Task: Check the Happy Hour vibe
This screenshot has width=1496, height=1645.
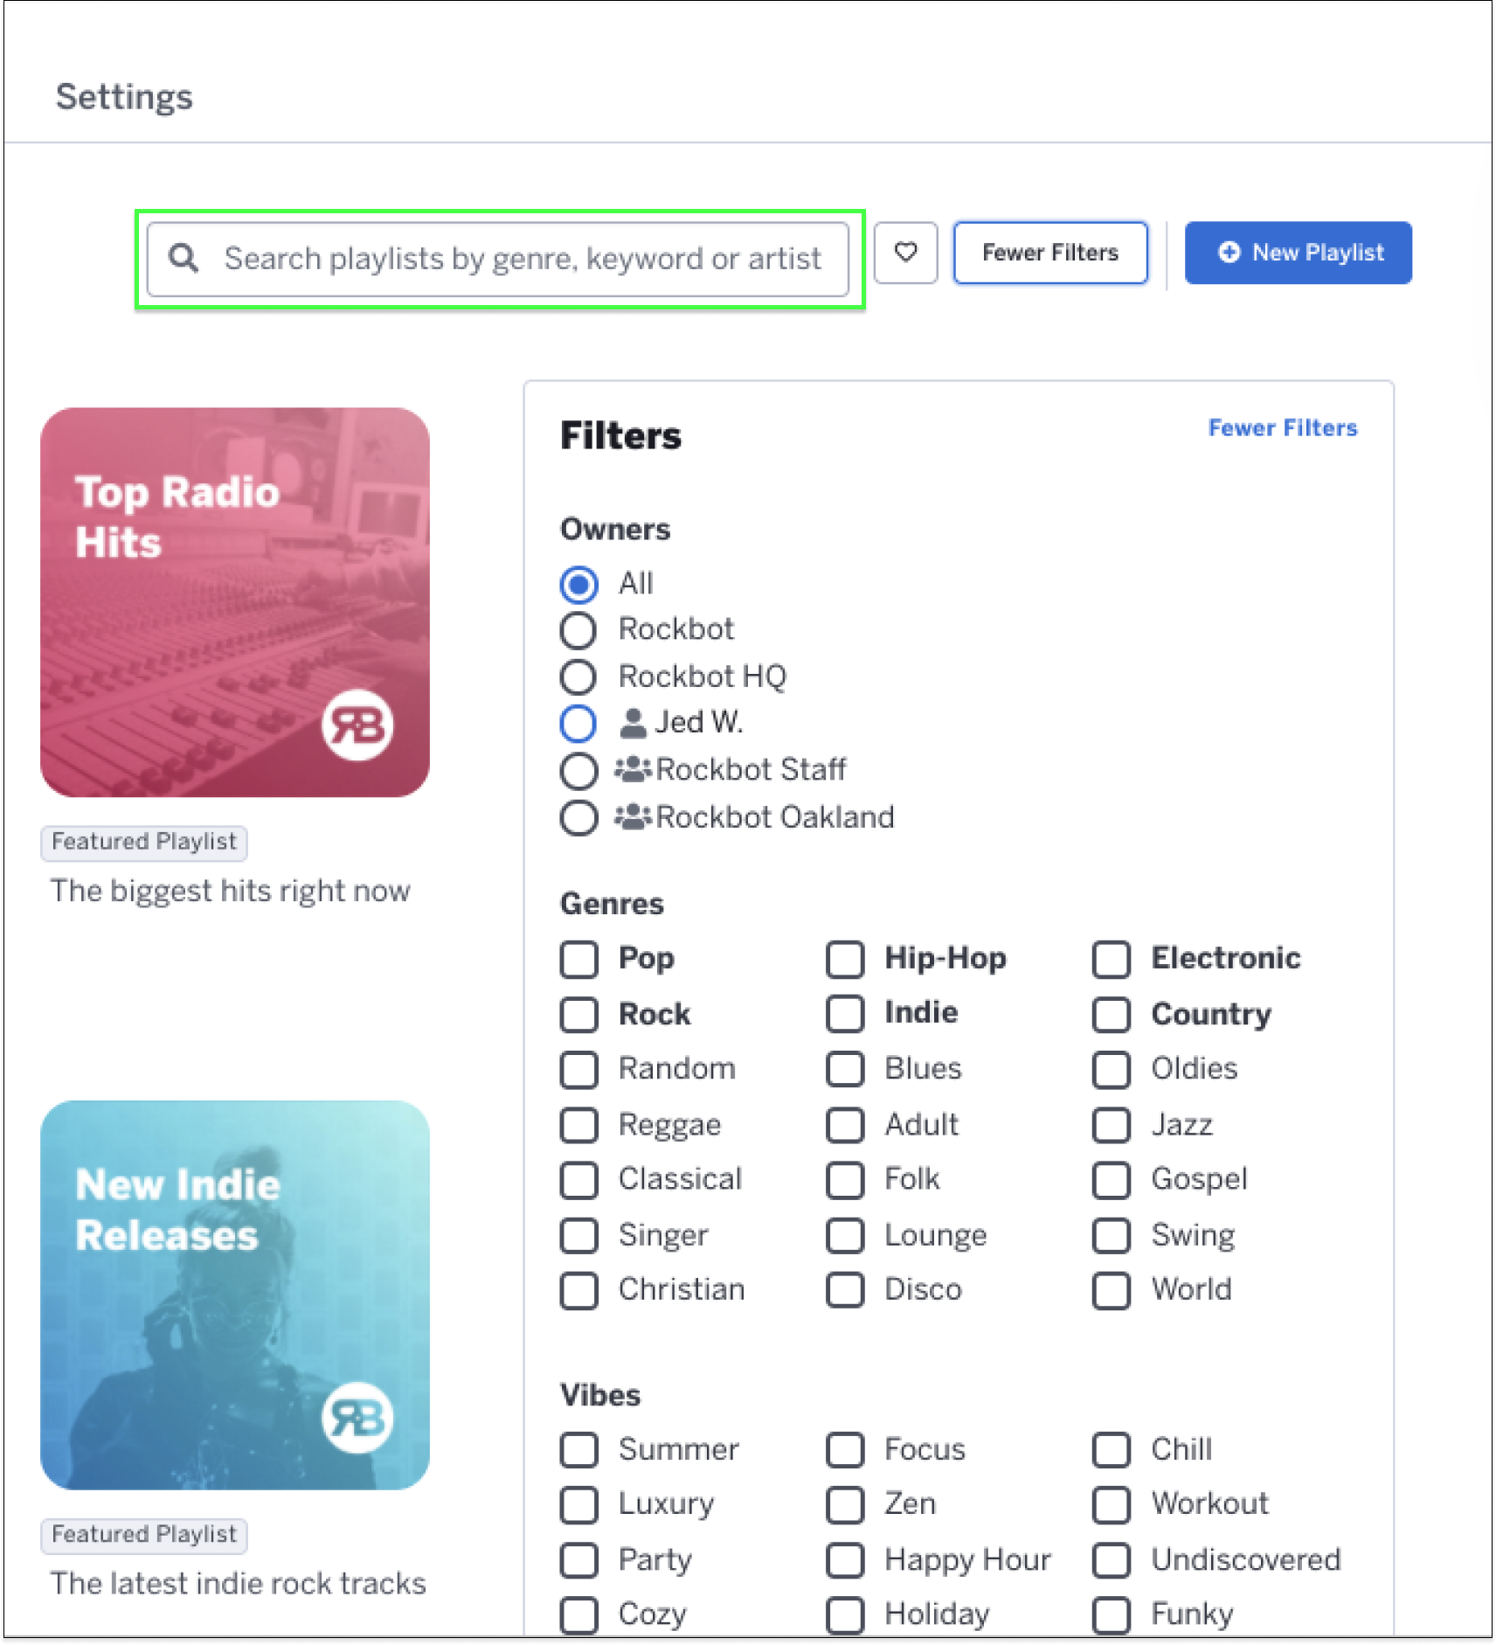Action: (x=844, y=1560)
